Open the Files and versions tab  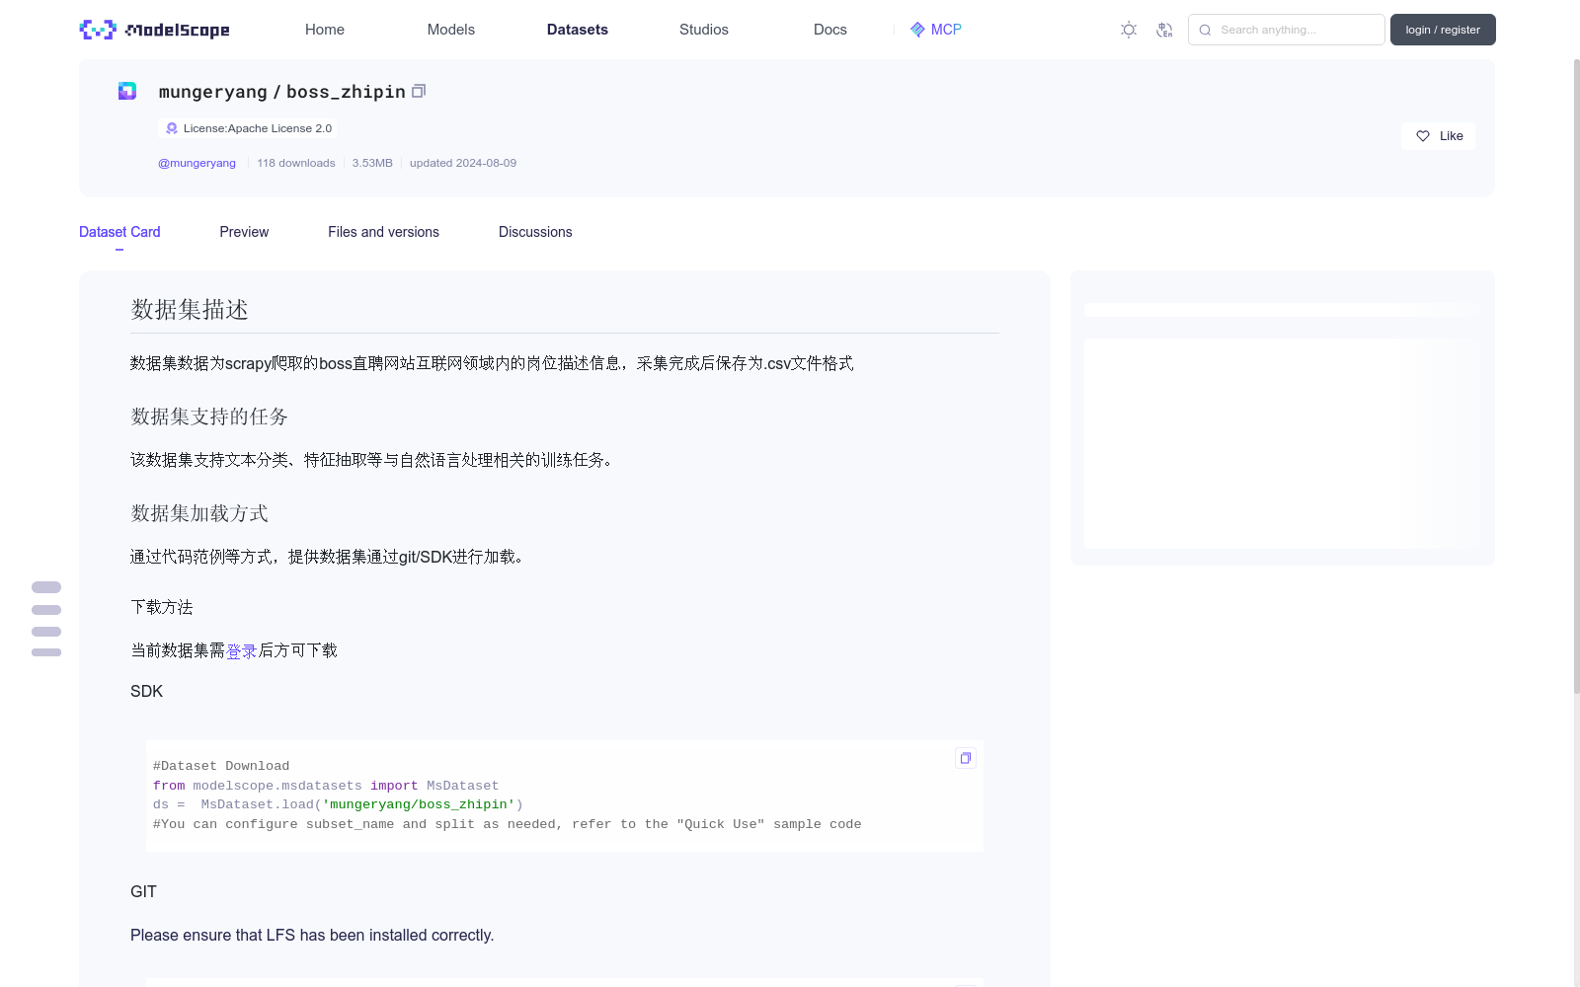[383, 232]
